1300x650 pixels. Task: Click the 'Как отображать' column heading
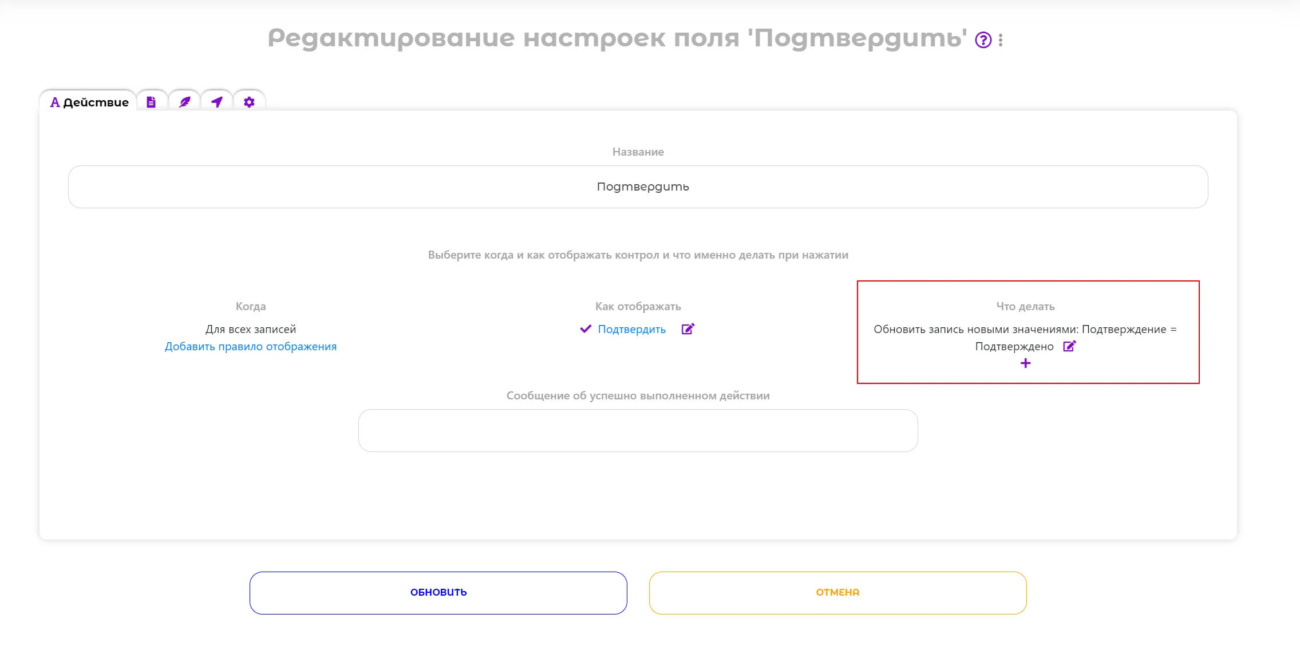coord(638,306)
